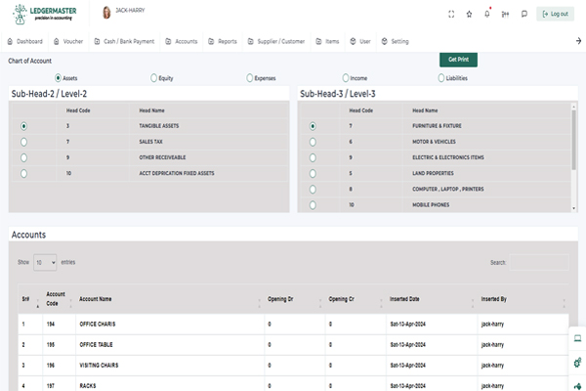Select Furniture & Fixture radio button
The width and height of the screenshot is (586, 391).
(313, 126)
